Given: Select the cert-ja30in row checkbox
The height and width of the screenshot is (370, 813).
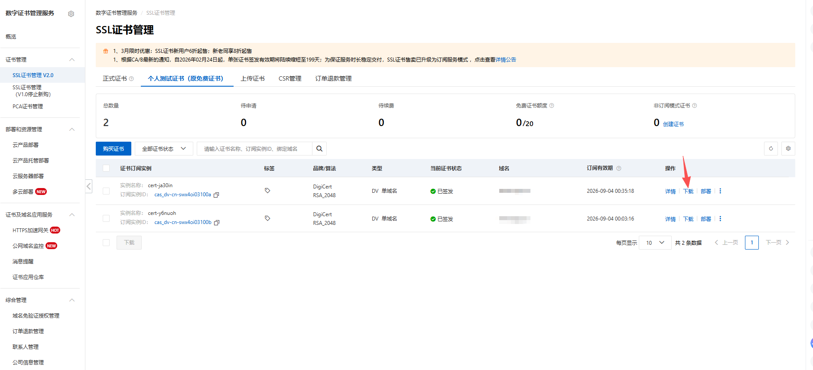Looking at the screenshot, I should coord(106,191).
